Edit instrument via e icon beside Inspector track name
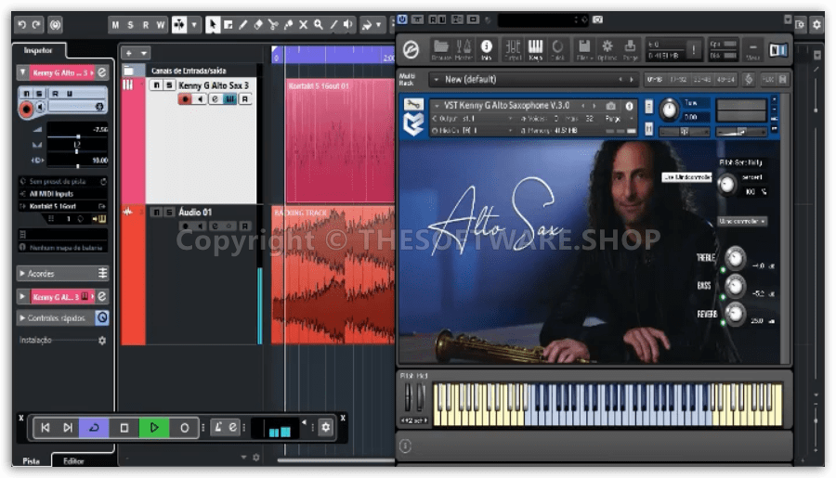Viewport: 836px width, 478px height. tap(102, 72)
